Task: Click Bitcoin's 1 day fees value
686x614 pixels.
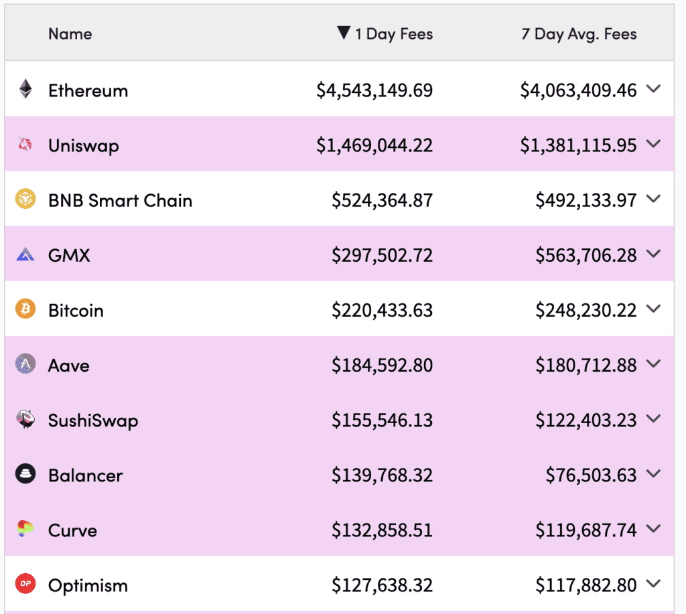Action: 383,310
